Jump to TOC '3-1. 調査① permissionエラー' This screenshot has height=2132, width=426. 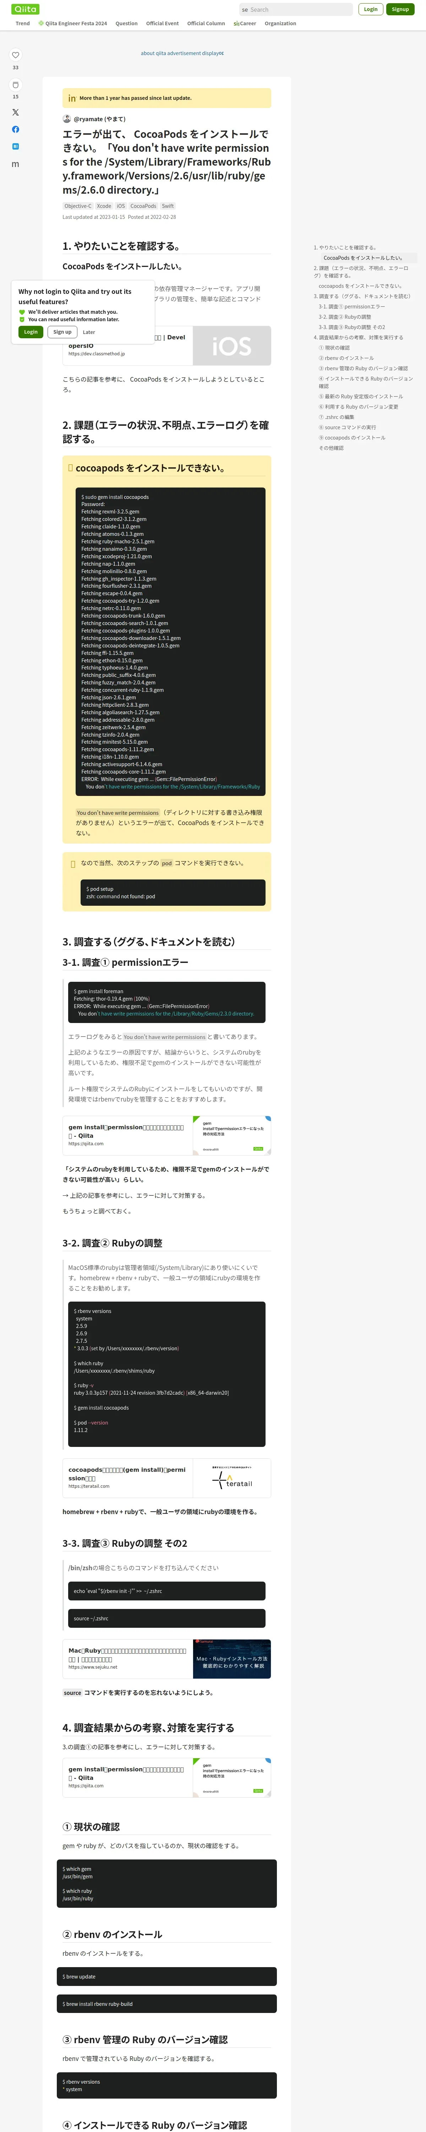click(351, 306)
